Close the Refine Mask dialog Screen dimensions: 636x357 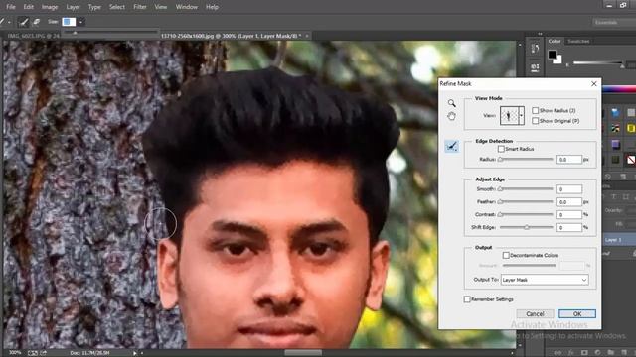tap(594, 83)
